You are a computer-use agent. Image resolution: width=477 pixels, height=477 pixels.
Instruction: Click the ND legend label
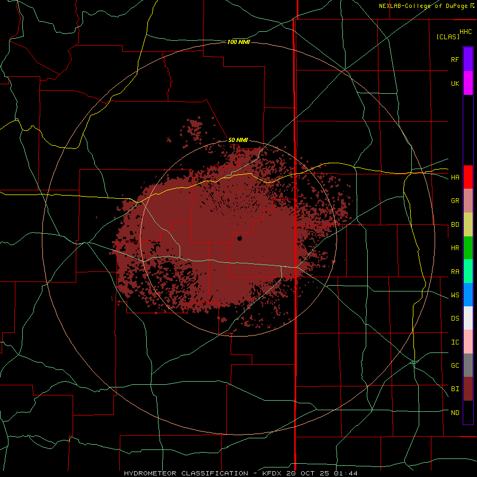click(455, 413)
